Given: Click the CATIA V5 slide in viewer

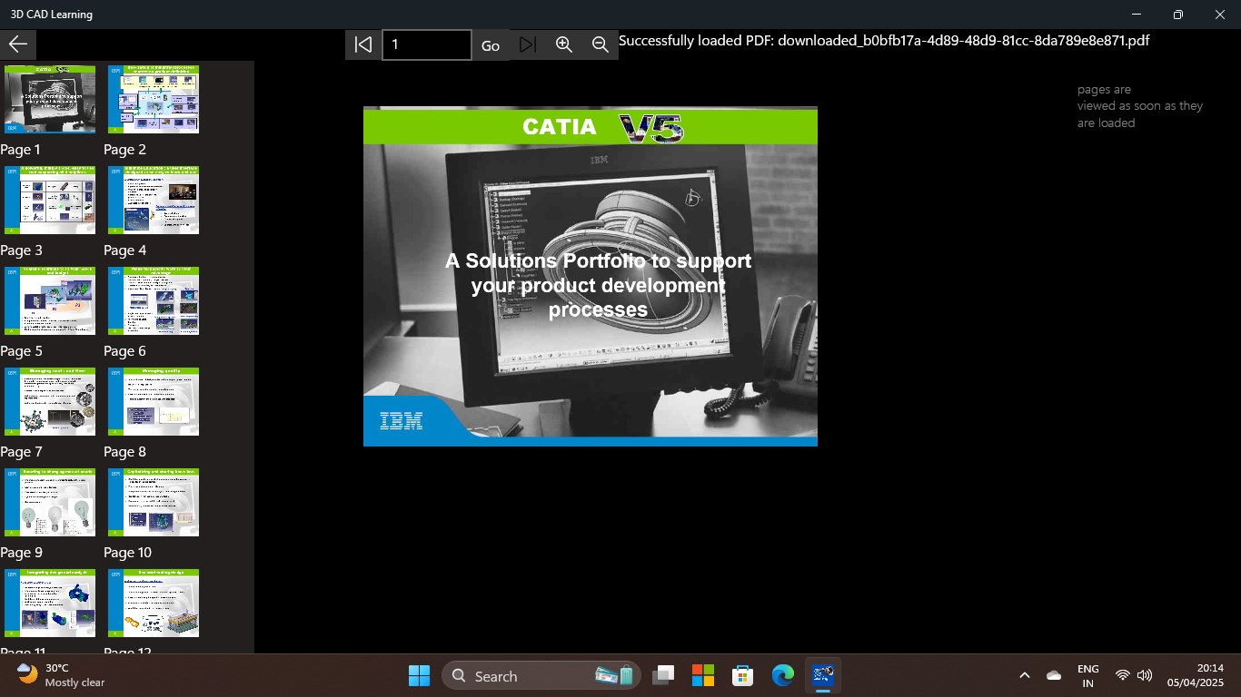Looking at the screenshot, I should tap(591, 276).
